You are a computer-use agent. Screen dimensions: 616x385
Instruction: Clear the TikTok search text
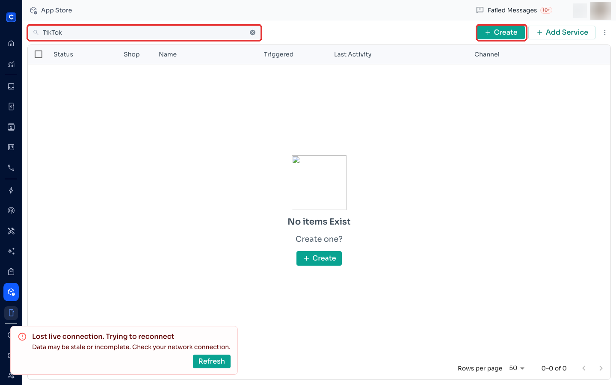coord(253,33)
